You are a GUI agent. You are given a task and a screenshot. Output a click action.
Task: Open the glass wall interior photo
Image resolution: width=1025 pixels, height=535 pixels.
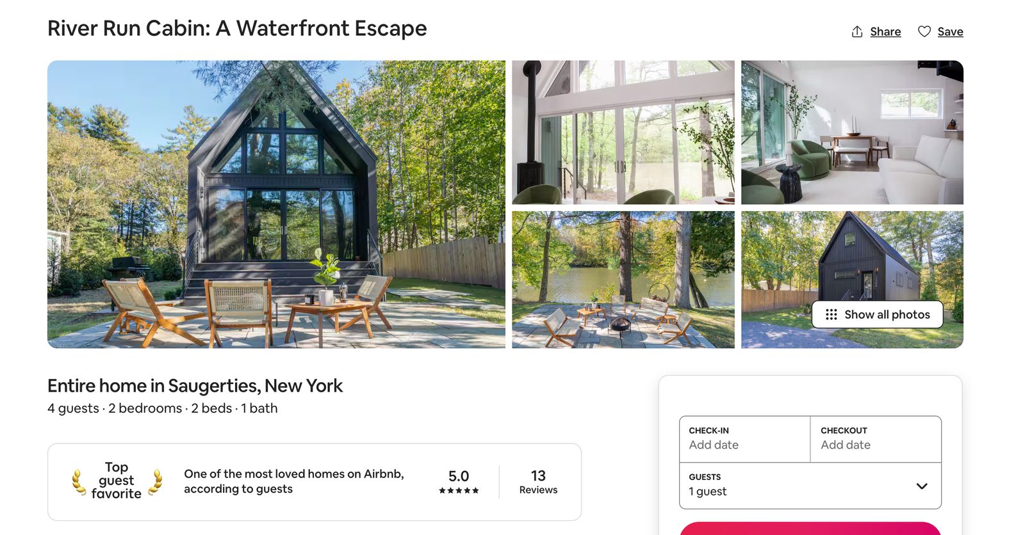pos(623,132)
